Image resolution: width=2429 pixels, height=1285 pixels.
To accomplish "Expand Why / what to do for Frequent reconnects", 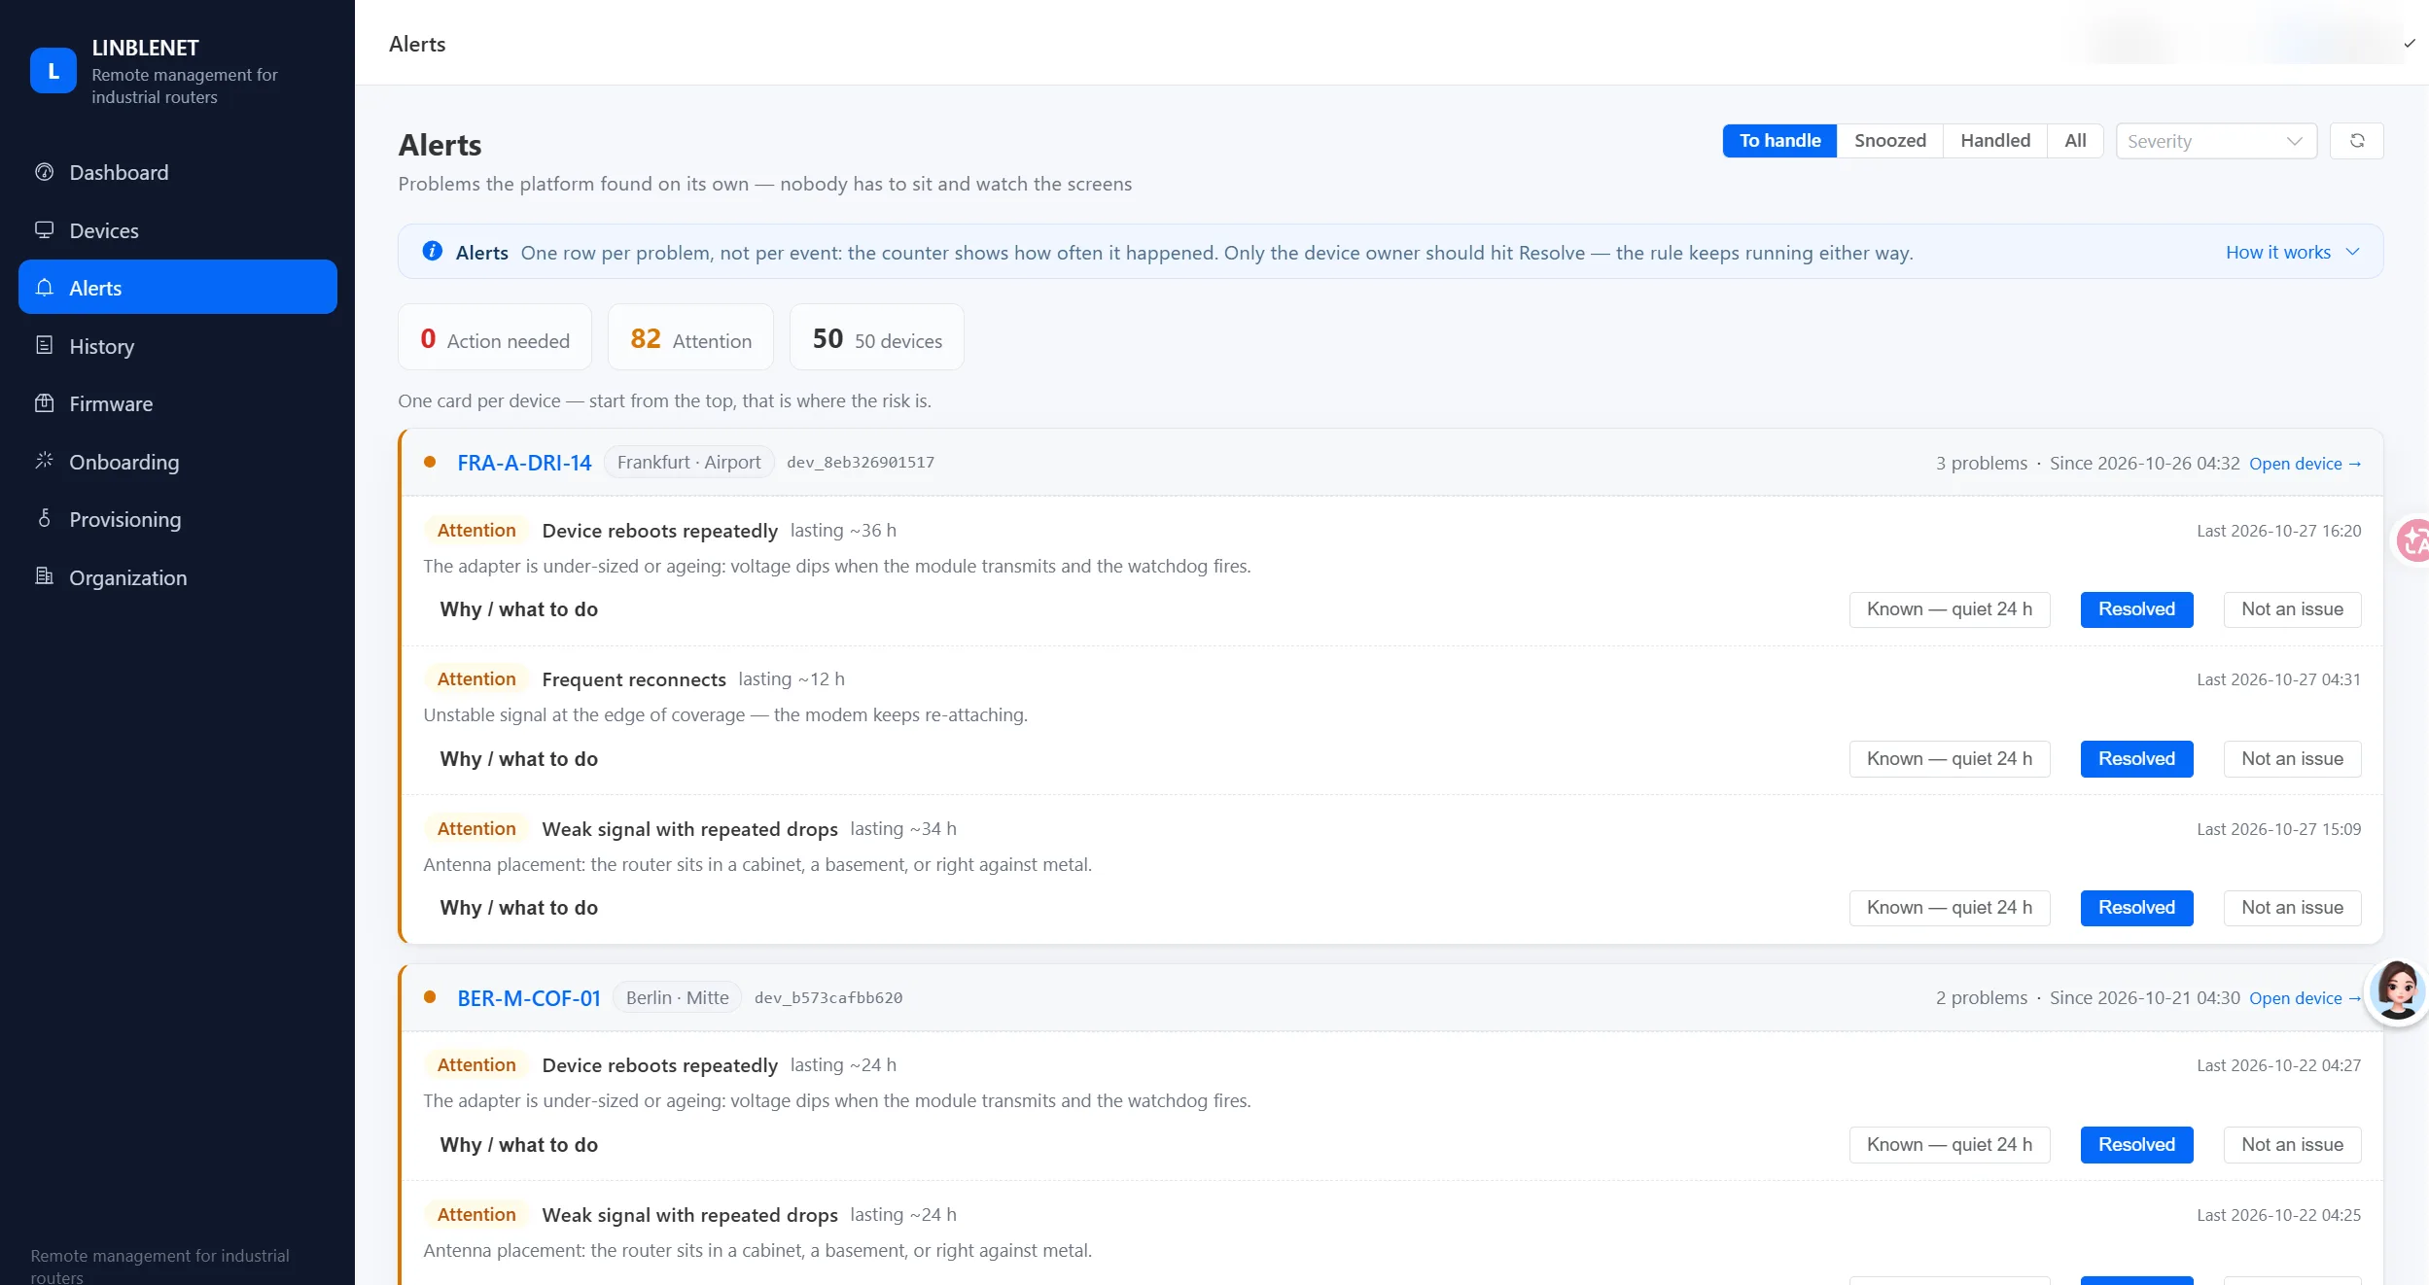I will pos(518,759).
